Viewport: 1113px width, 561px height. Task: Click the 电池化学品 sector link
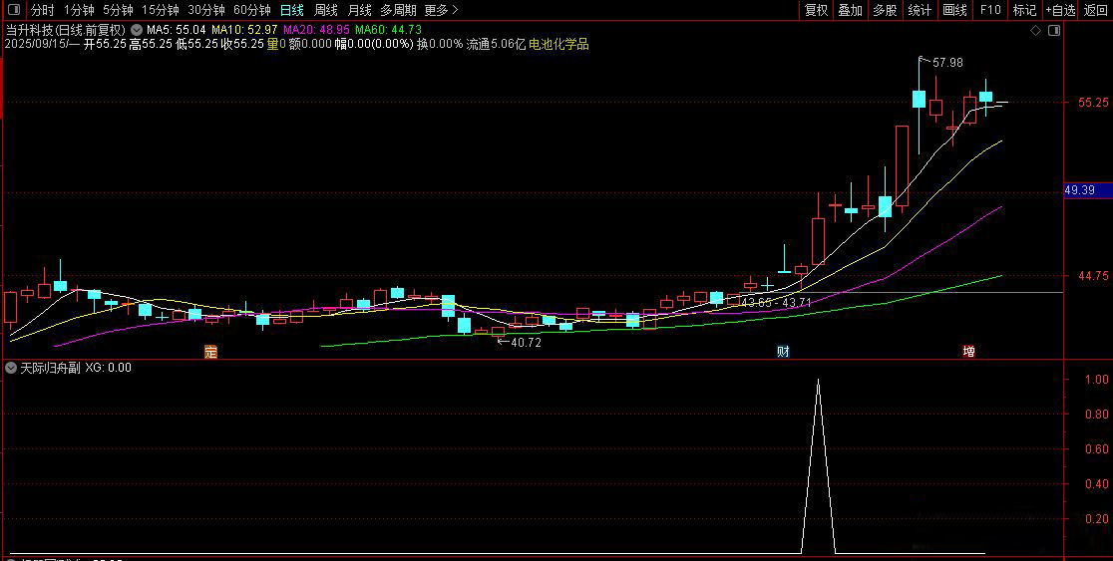558,45
